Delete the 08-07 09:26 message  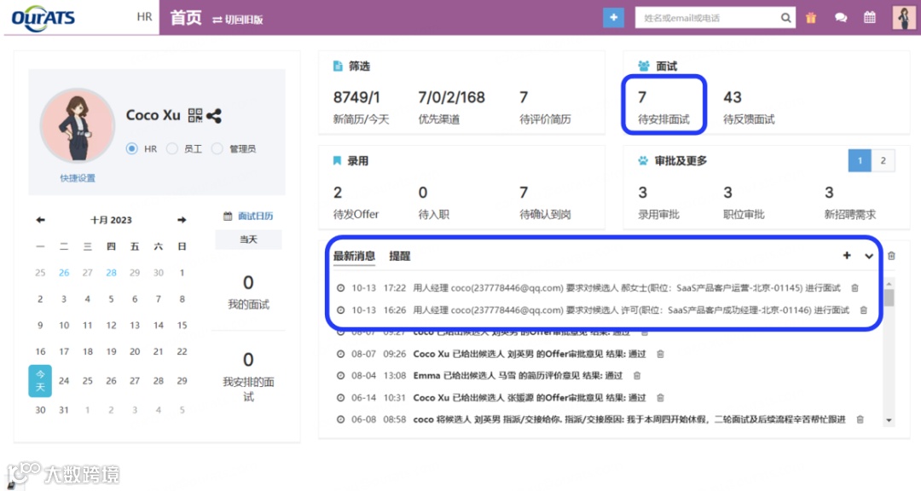(x=660, y=354)
